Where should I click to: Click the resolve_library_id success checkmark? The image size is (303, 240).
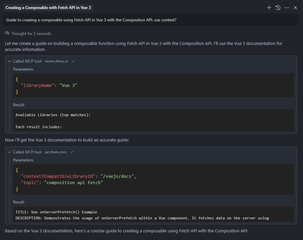point(73,61)
